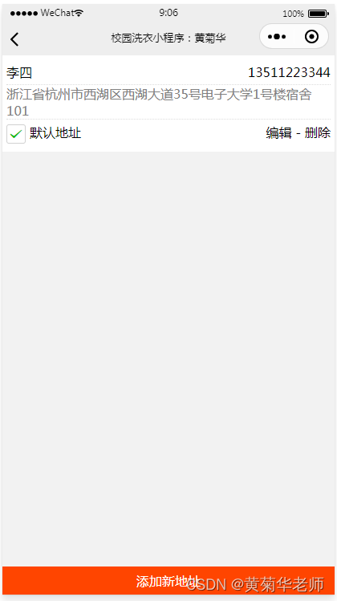Tap phone number 13511223344
Image resolution: width=337 pixels, height=601 pixels.
click(x=289, y=72)
